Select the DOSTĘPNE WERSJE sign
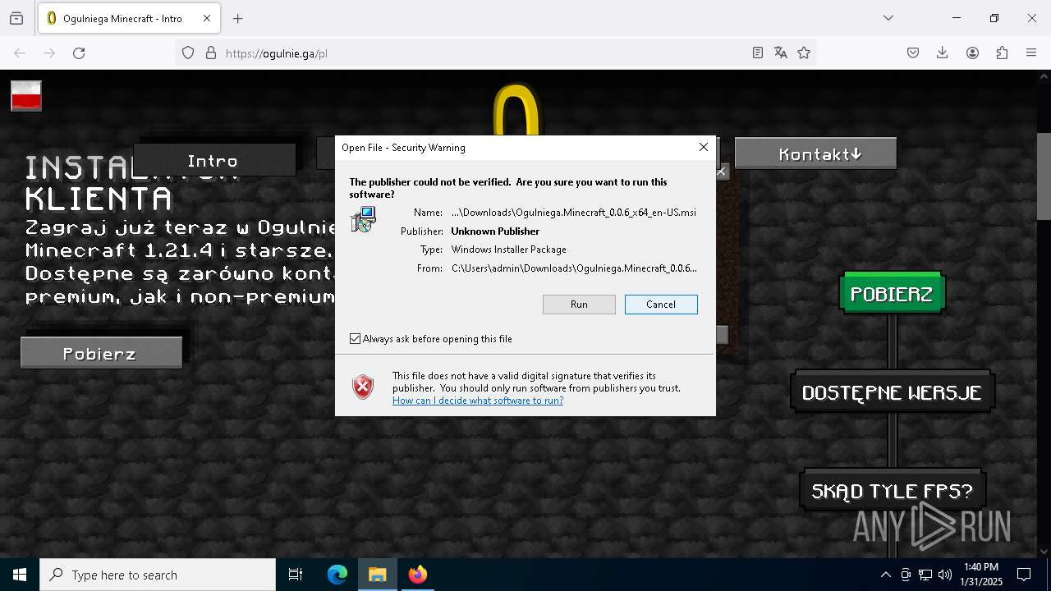The width and height of the screenshot is (1051, 591). click(893, 392)
